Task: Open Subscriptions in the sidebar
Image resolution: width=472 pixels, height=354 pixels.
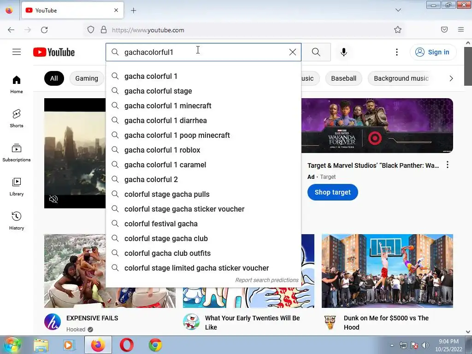Action: pos(17,153)
